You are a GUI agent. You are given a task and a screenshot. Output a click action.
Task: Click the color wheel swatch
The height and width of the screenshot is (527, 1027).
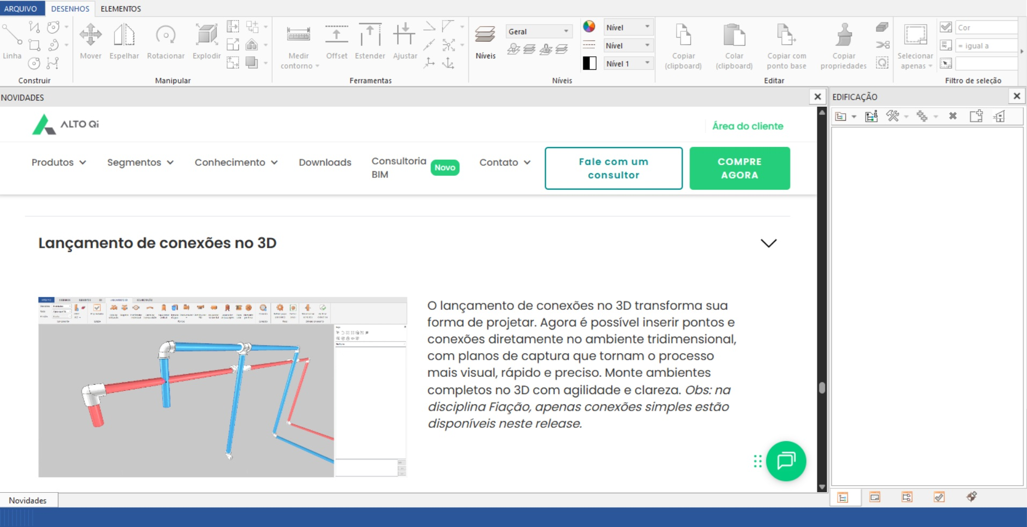[589, 27]
